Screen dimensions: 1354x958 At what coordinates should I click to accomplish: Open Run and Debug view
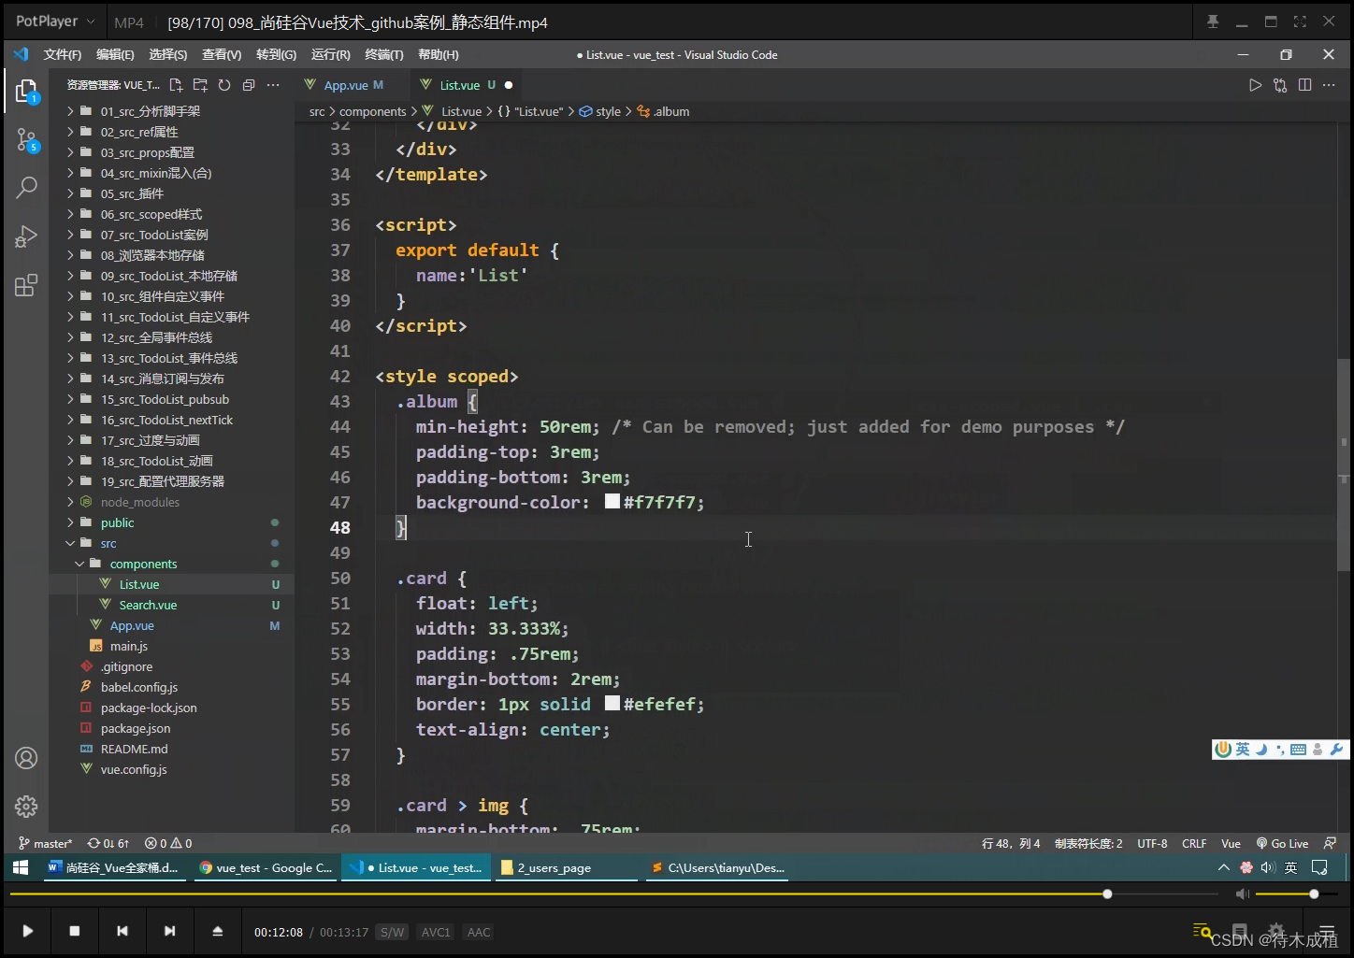coord(26,236)
